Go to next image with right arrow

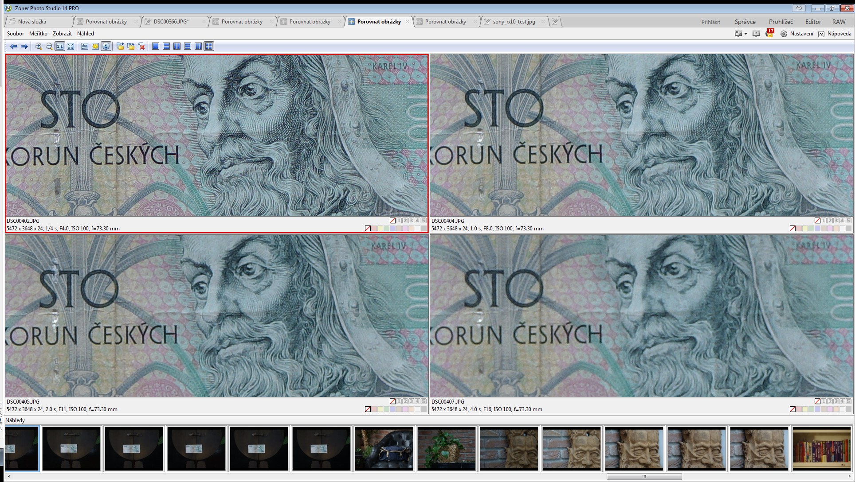click(x=24, y=46)
